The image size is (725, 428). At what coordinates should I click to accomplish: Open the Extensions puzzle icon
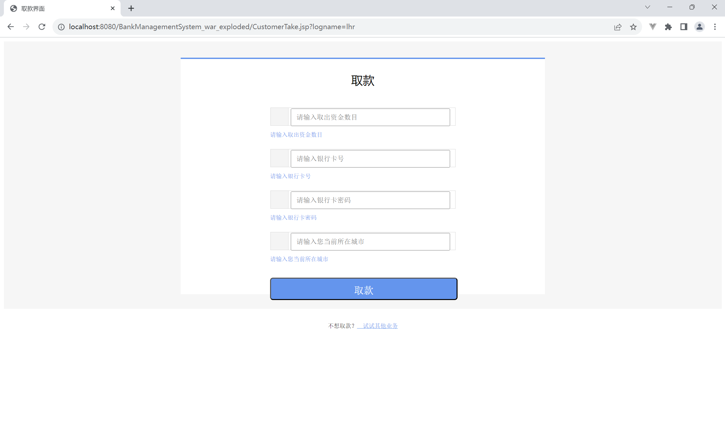point(668,27)
